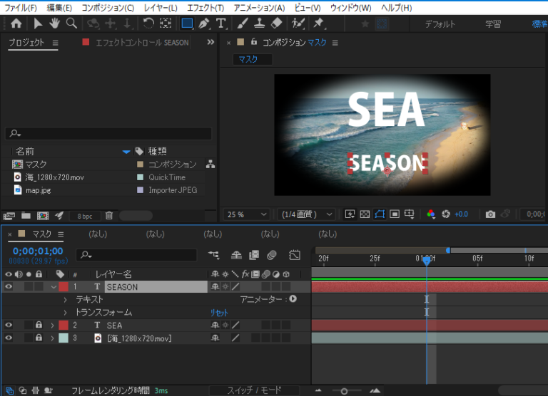Click the スイッチ / モード button

254,390
